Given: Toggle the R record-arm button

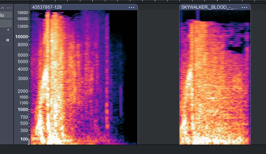Looking at the screenshot, I should tap(8, 40).
